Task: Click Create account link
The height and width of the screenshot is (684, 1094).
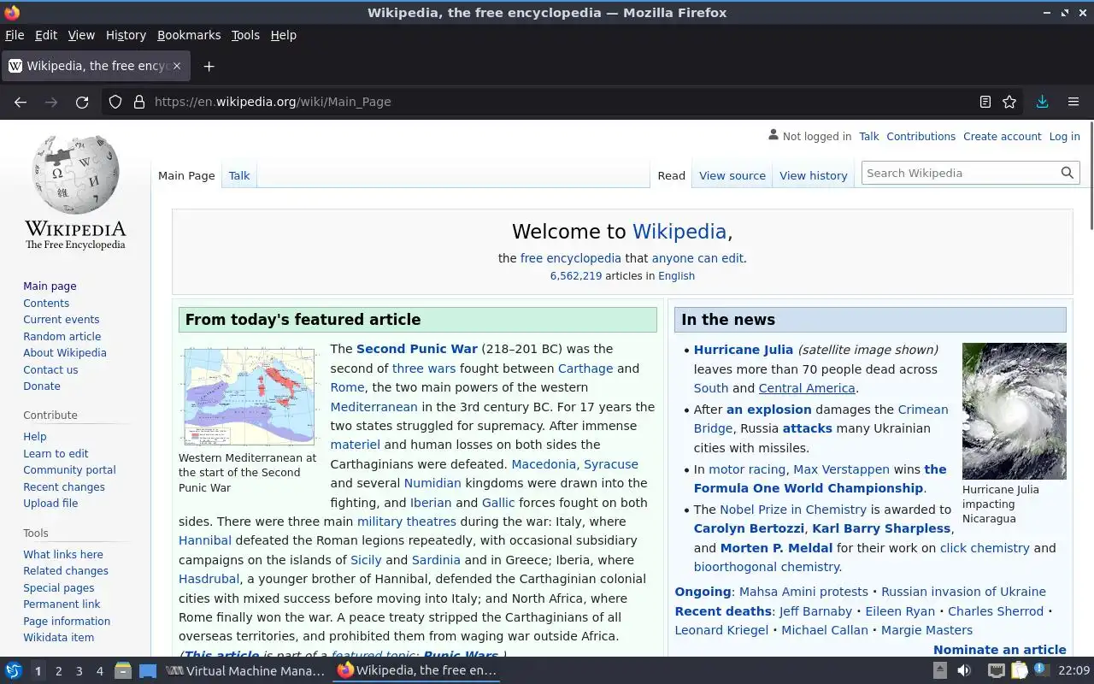Action: pyautogui.click(x=1002, y=136)
